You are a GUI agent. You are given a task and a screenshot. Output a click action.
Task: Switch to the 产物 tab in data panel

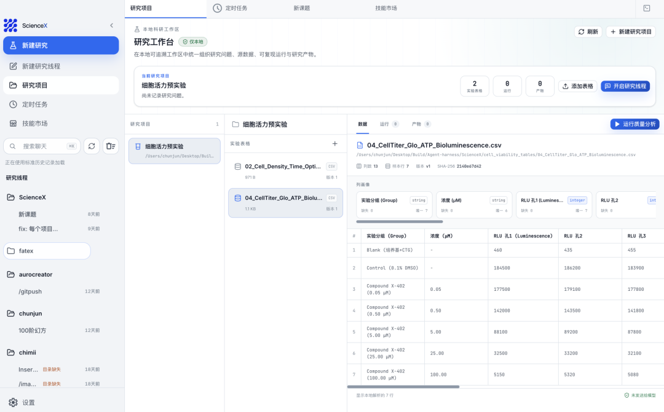pyautogui.click(x=421, y=124)
